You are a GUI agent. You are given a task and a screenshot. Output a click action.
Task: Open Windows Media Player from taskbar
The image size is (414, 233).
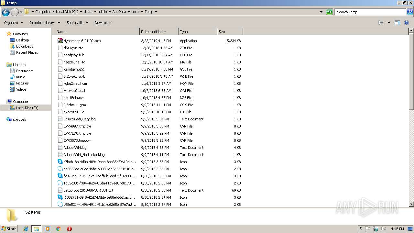pos(48,229)
